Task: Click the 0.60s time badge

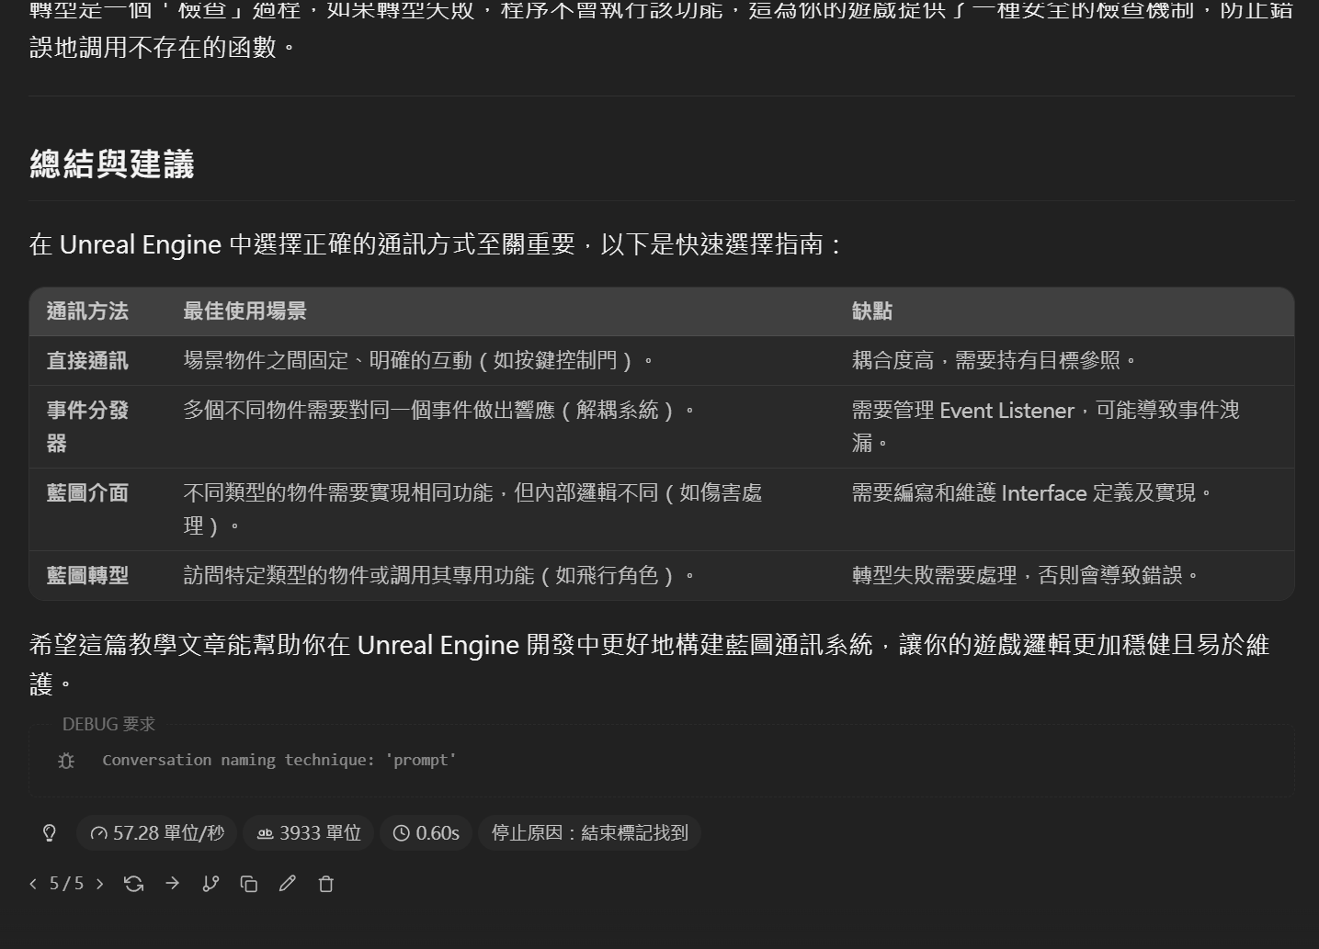Action: [x=426, y=832]
